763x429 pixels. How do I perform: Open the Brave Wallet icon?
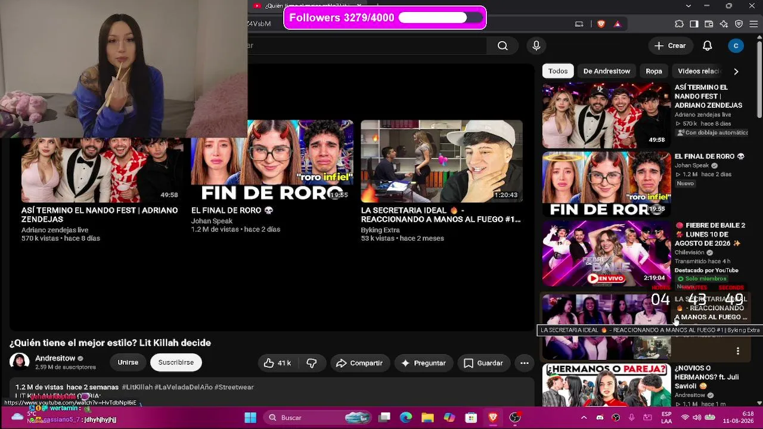click(x=709, y=24)
